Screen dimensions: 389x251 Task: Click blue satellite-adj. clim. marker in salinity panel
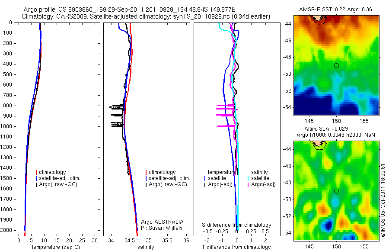[146, 178]
